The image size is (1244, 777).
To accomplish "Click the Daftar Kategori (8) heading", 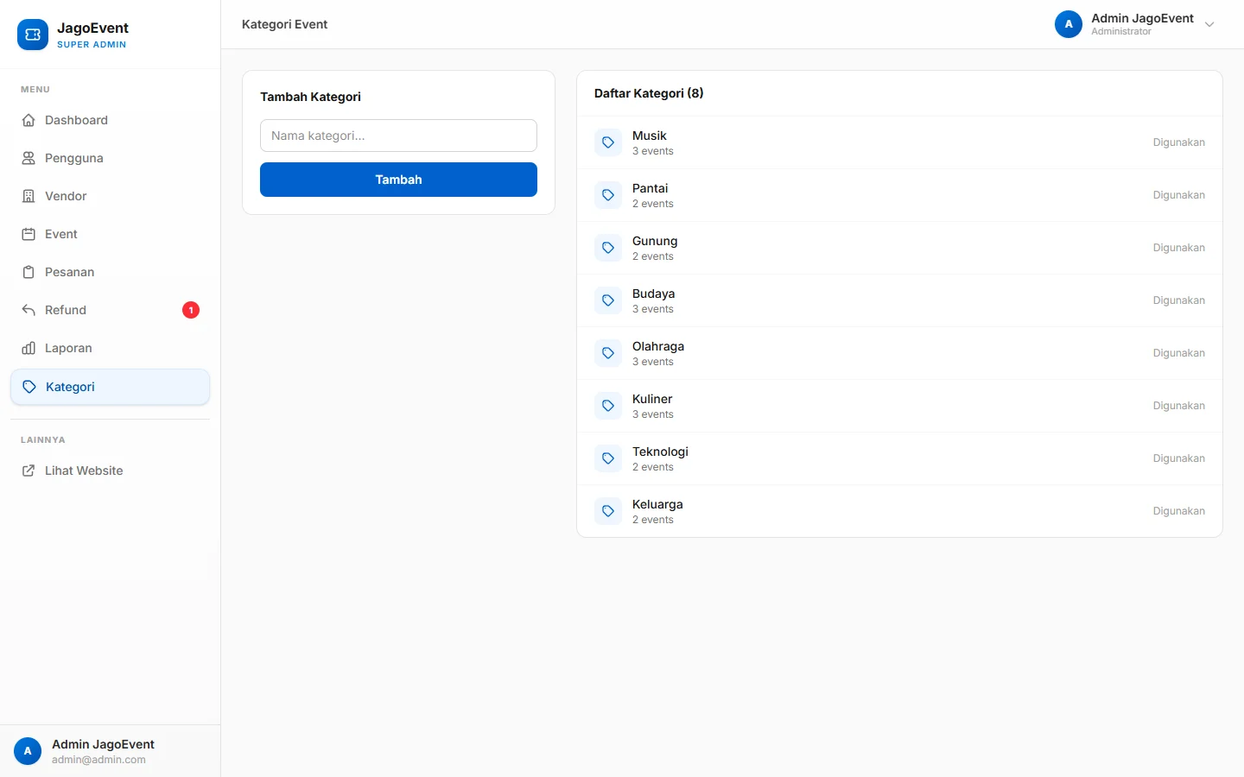I will click(649, 93).
